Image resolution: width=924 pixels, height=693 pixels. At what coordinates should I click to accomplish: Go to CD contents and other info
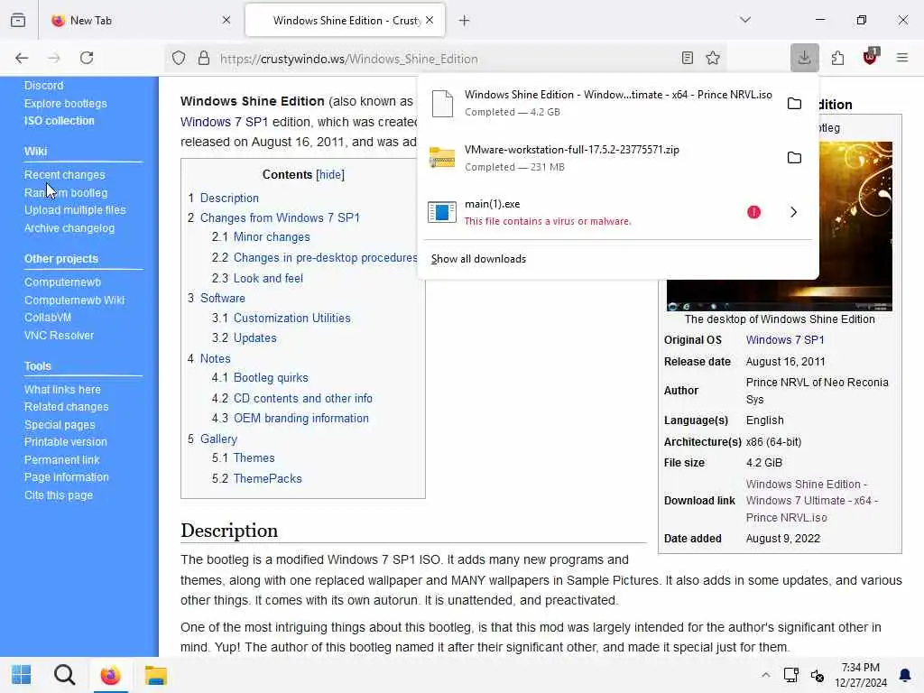pyautogui.click(x=303, y=398)
